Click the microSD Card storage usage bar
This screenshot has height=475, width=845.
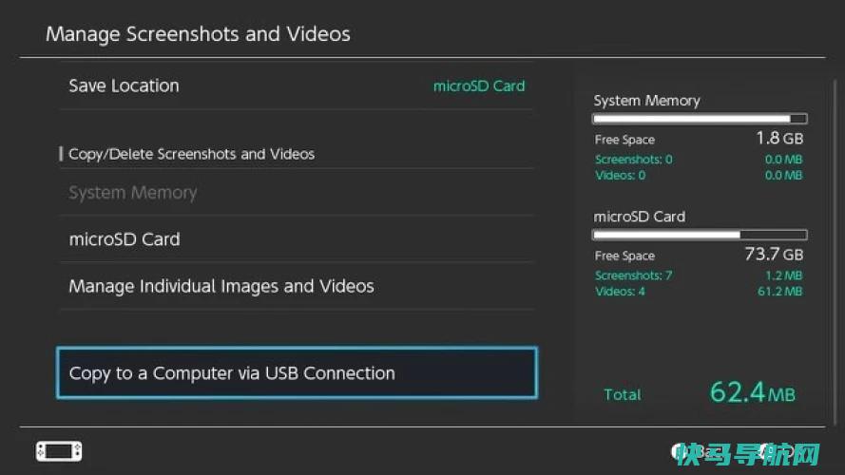coord(700,235)
